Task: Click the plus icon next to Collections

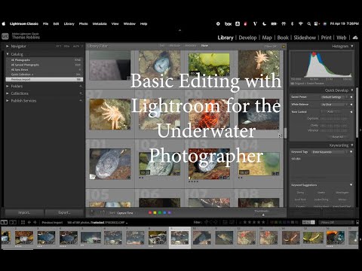Action: click(81, 93)
